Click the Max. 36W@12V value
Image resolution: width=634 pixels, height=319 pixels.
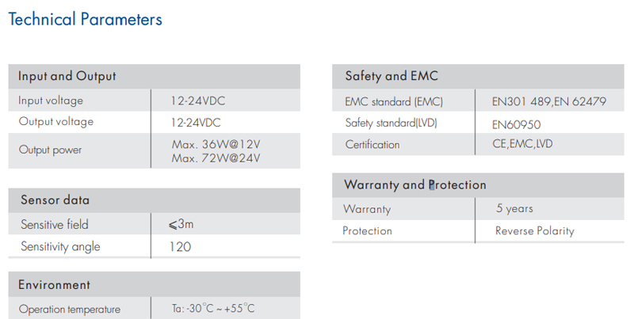pyautogui.click(x=216, y=144)
